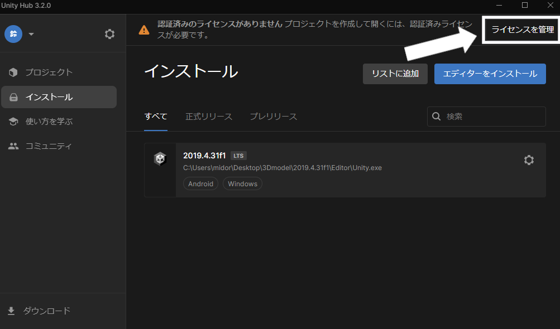Close the Unity Hub window
The image size is (560, 329).
551,6
